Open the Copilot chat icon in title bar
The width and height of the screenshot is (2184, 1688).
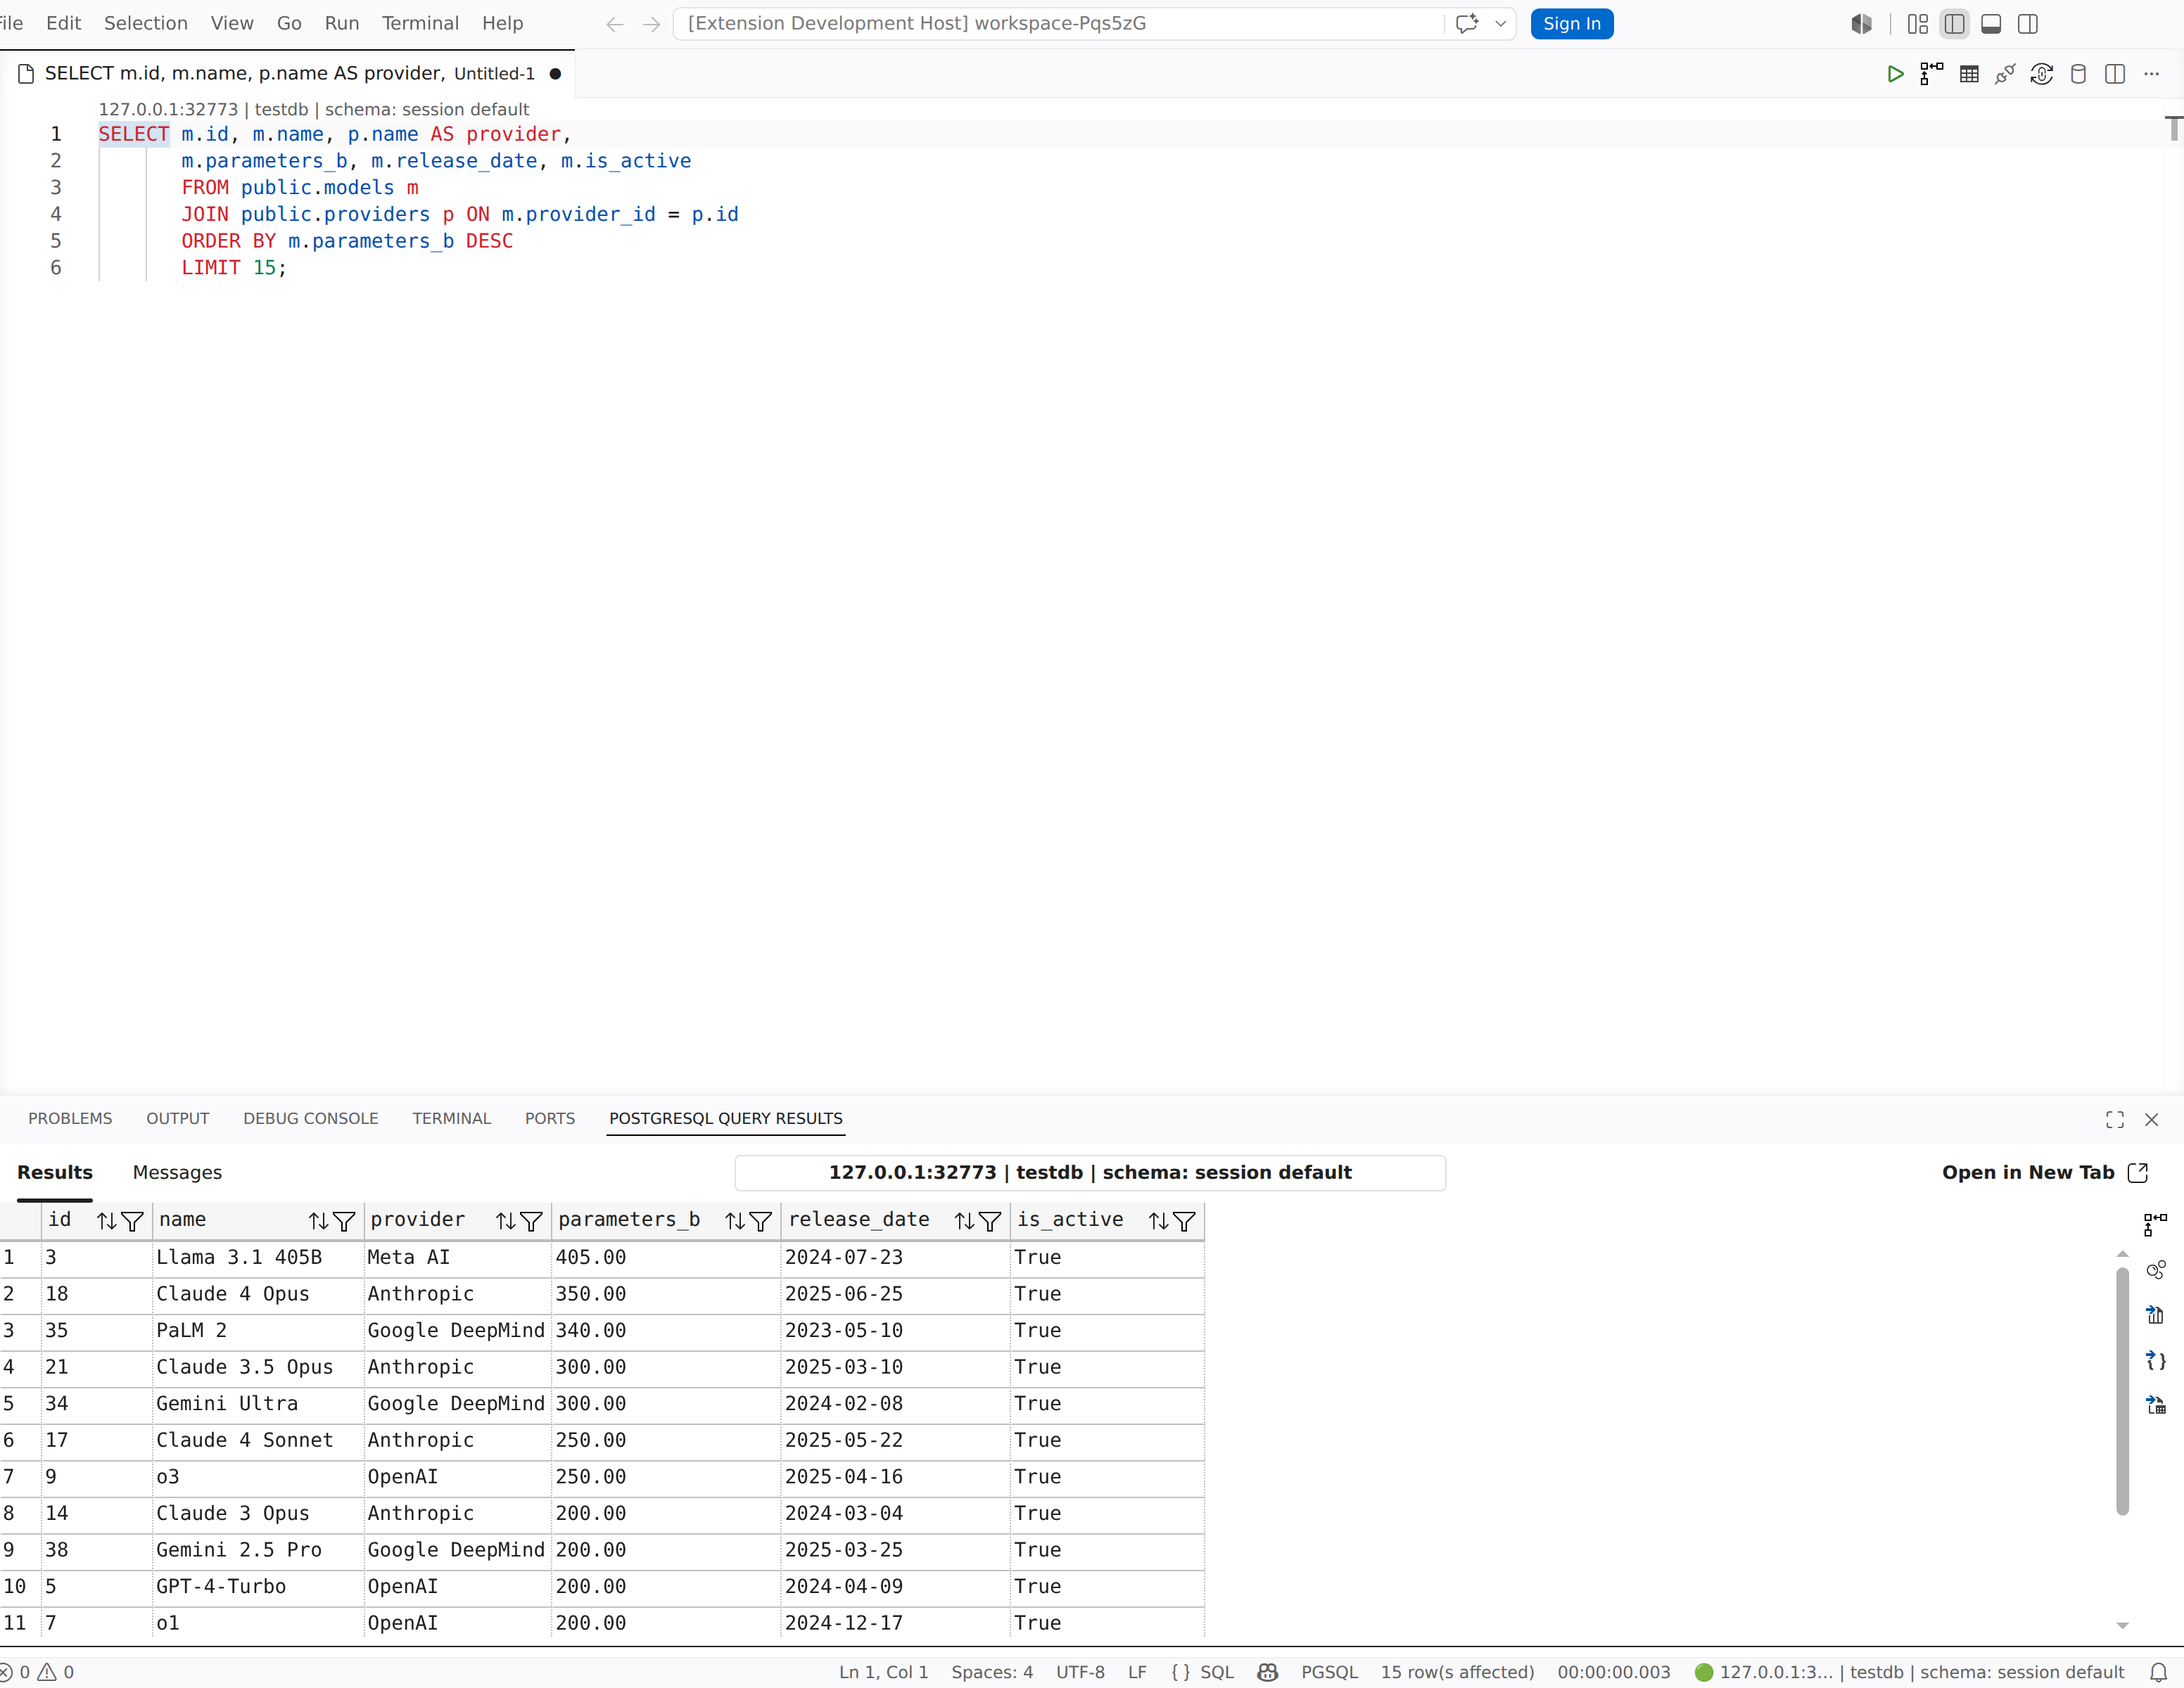click(1467, 24)
